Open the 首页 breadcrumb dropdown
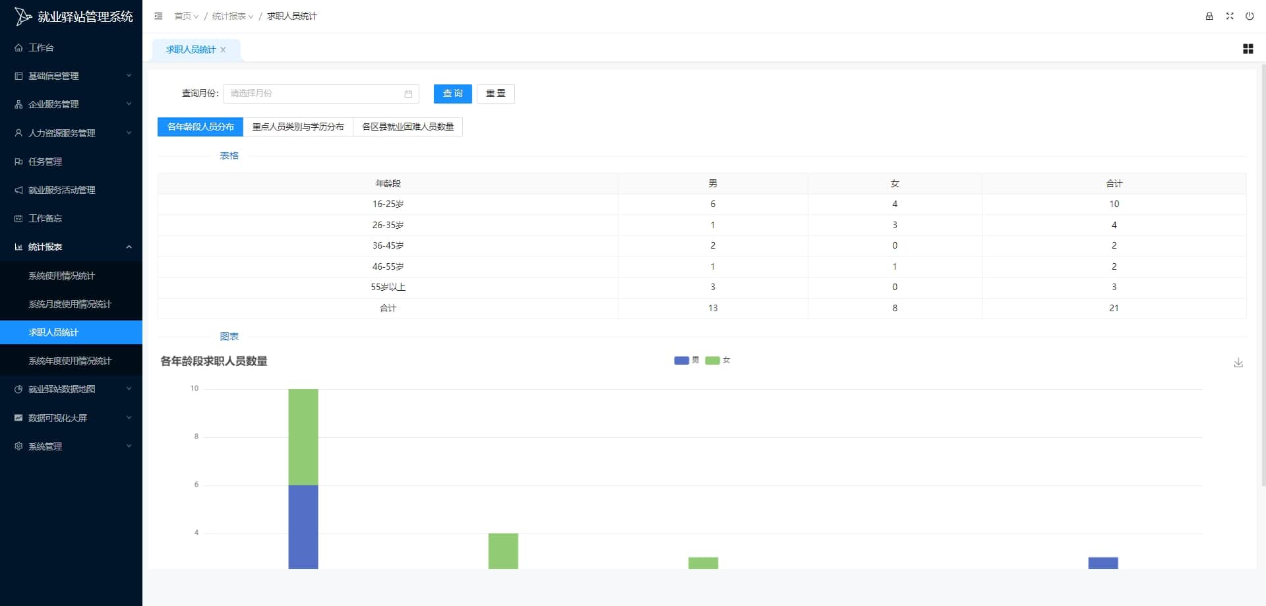This screenshot has height=606, width=1266. [x=186, y=16]
